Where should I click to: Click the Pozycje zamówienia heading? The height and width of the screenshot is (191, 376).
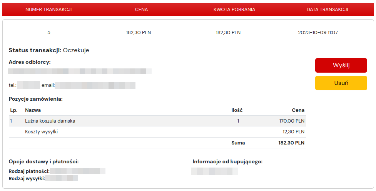point(35,99)
